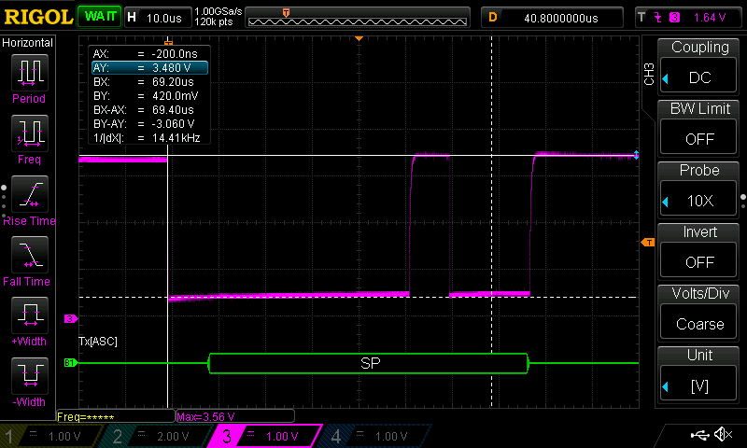Click the 1/|dX| 14.41kHz value
The image size is (747, 448).
coord(176,138)
